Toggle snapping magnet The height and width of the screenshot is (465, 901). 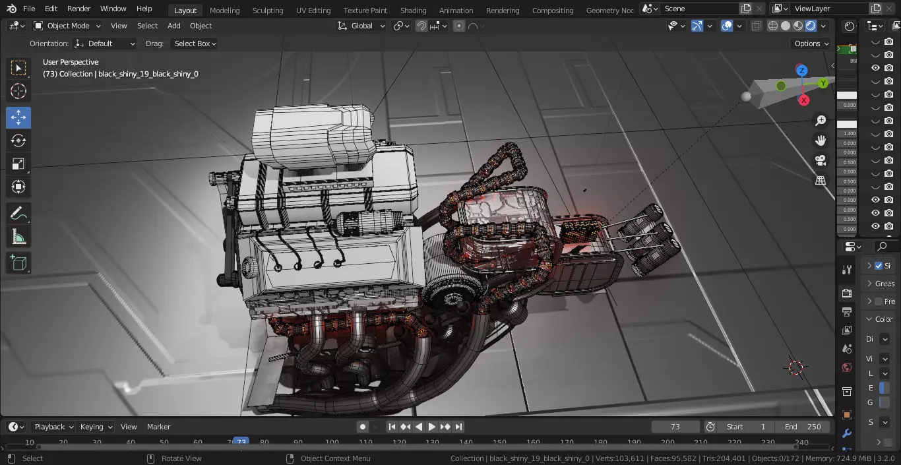(421, 26)
